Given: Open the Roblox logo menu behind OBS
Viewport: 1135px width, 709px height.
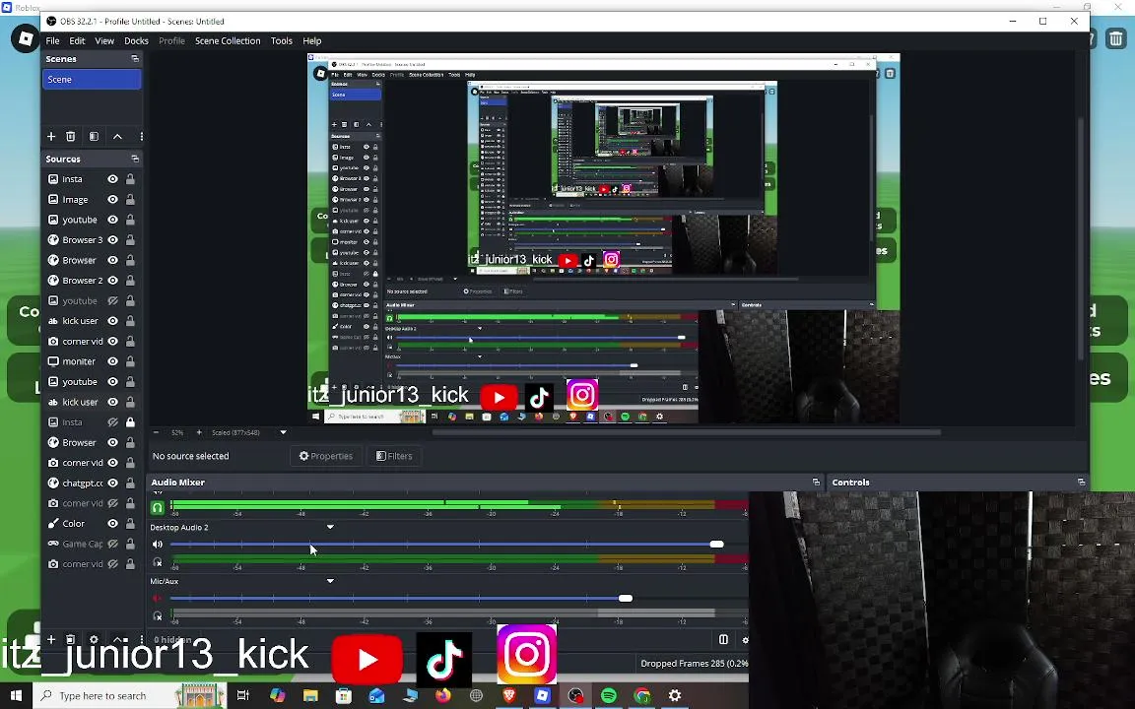Looking at the screenshot, I should click(x=26, y=38).
